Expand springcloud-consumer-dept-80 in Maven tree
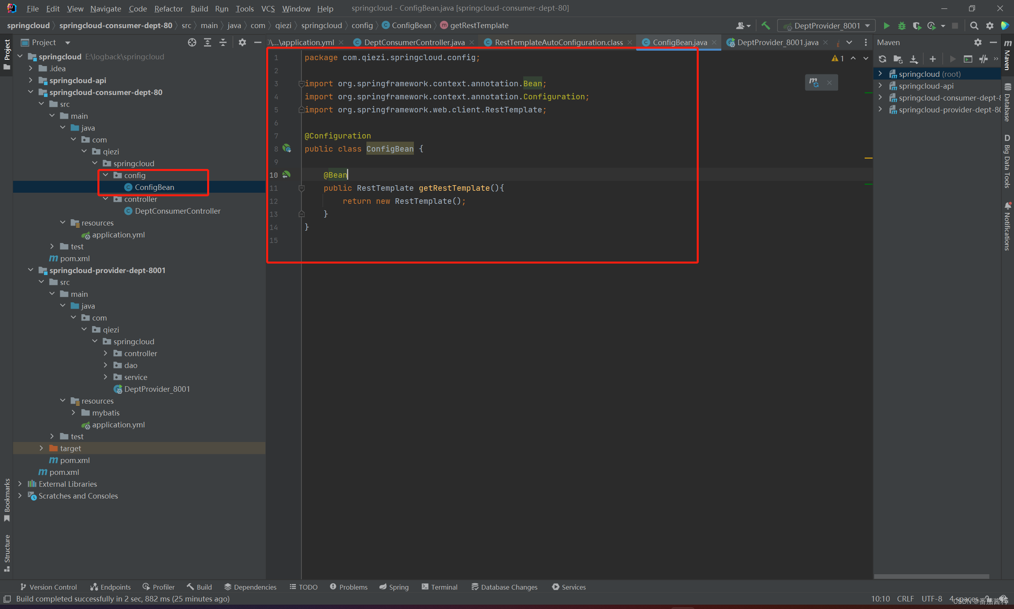The width and height of the screenshot is (1014, 609). click(x=880, y=98)
